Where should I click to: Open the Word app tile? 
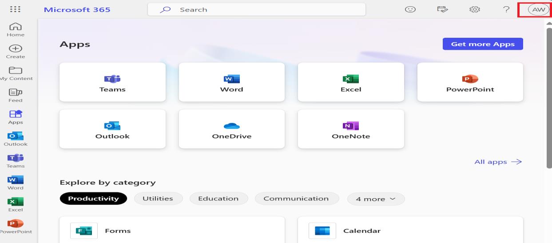tap(232, 82)
